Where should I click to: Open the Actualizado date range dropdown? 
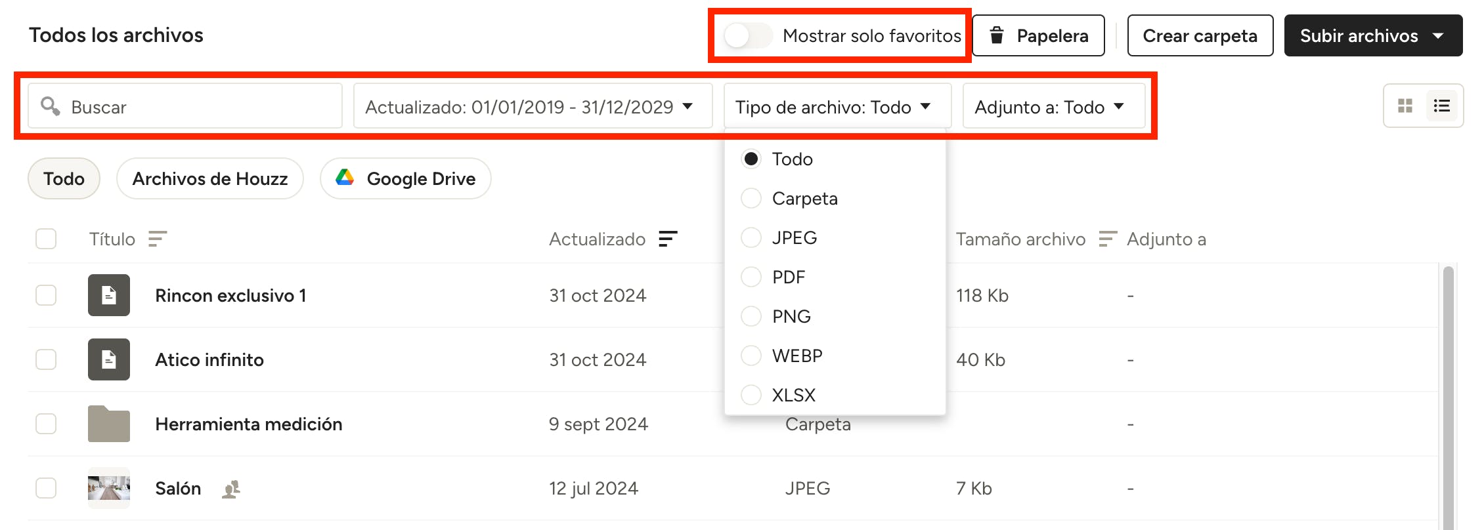[533, 106]
